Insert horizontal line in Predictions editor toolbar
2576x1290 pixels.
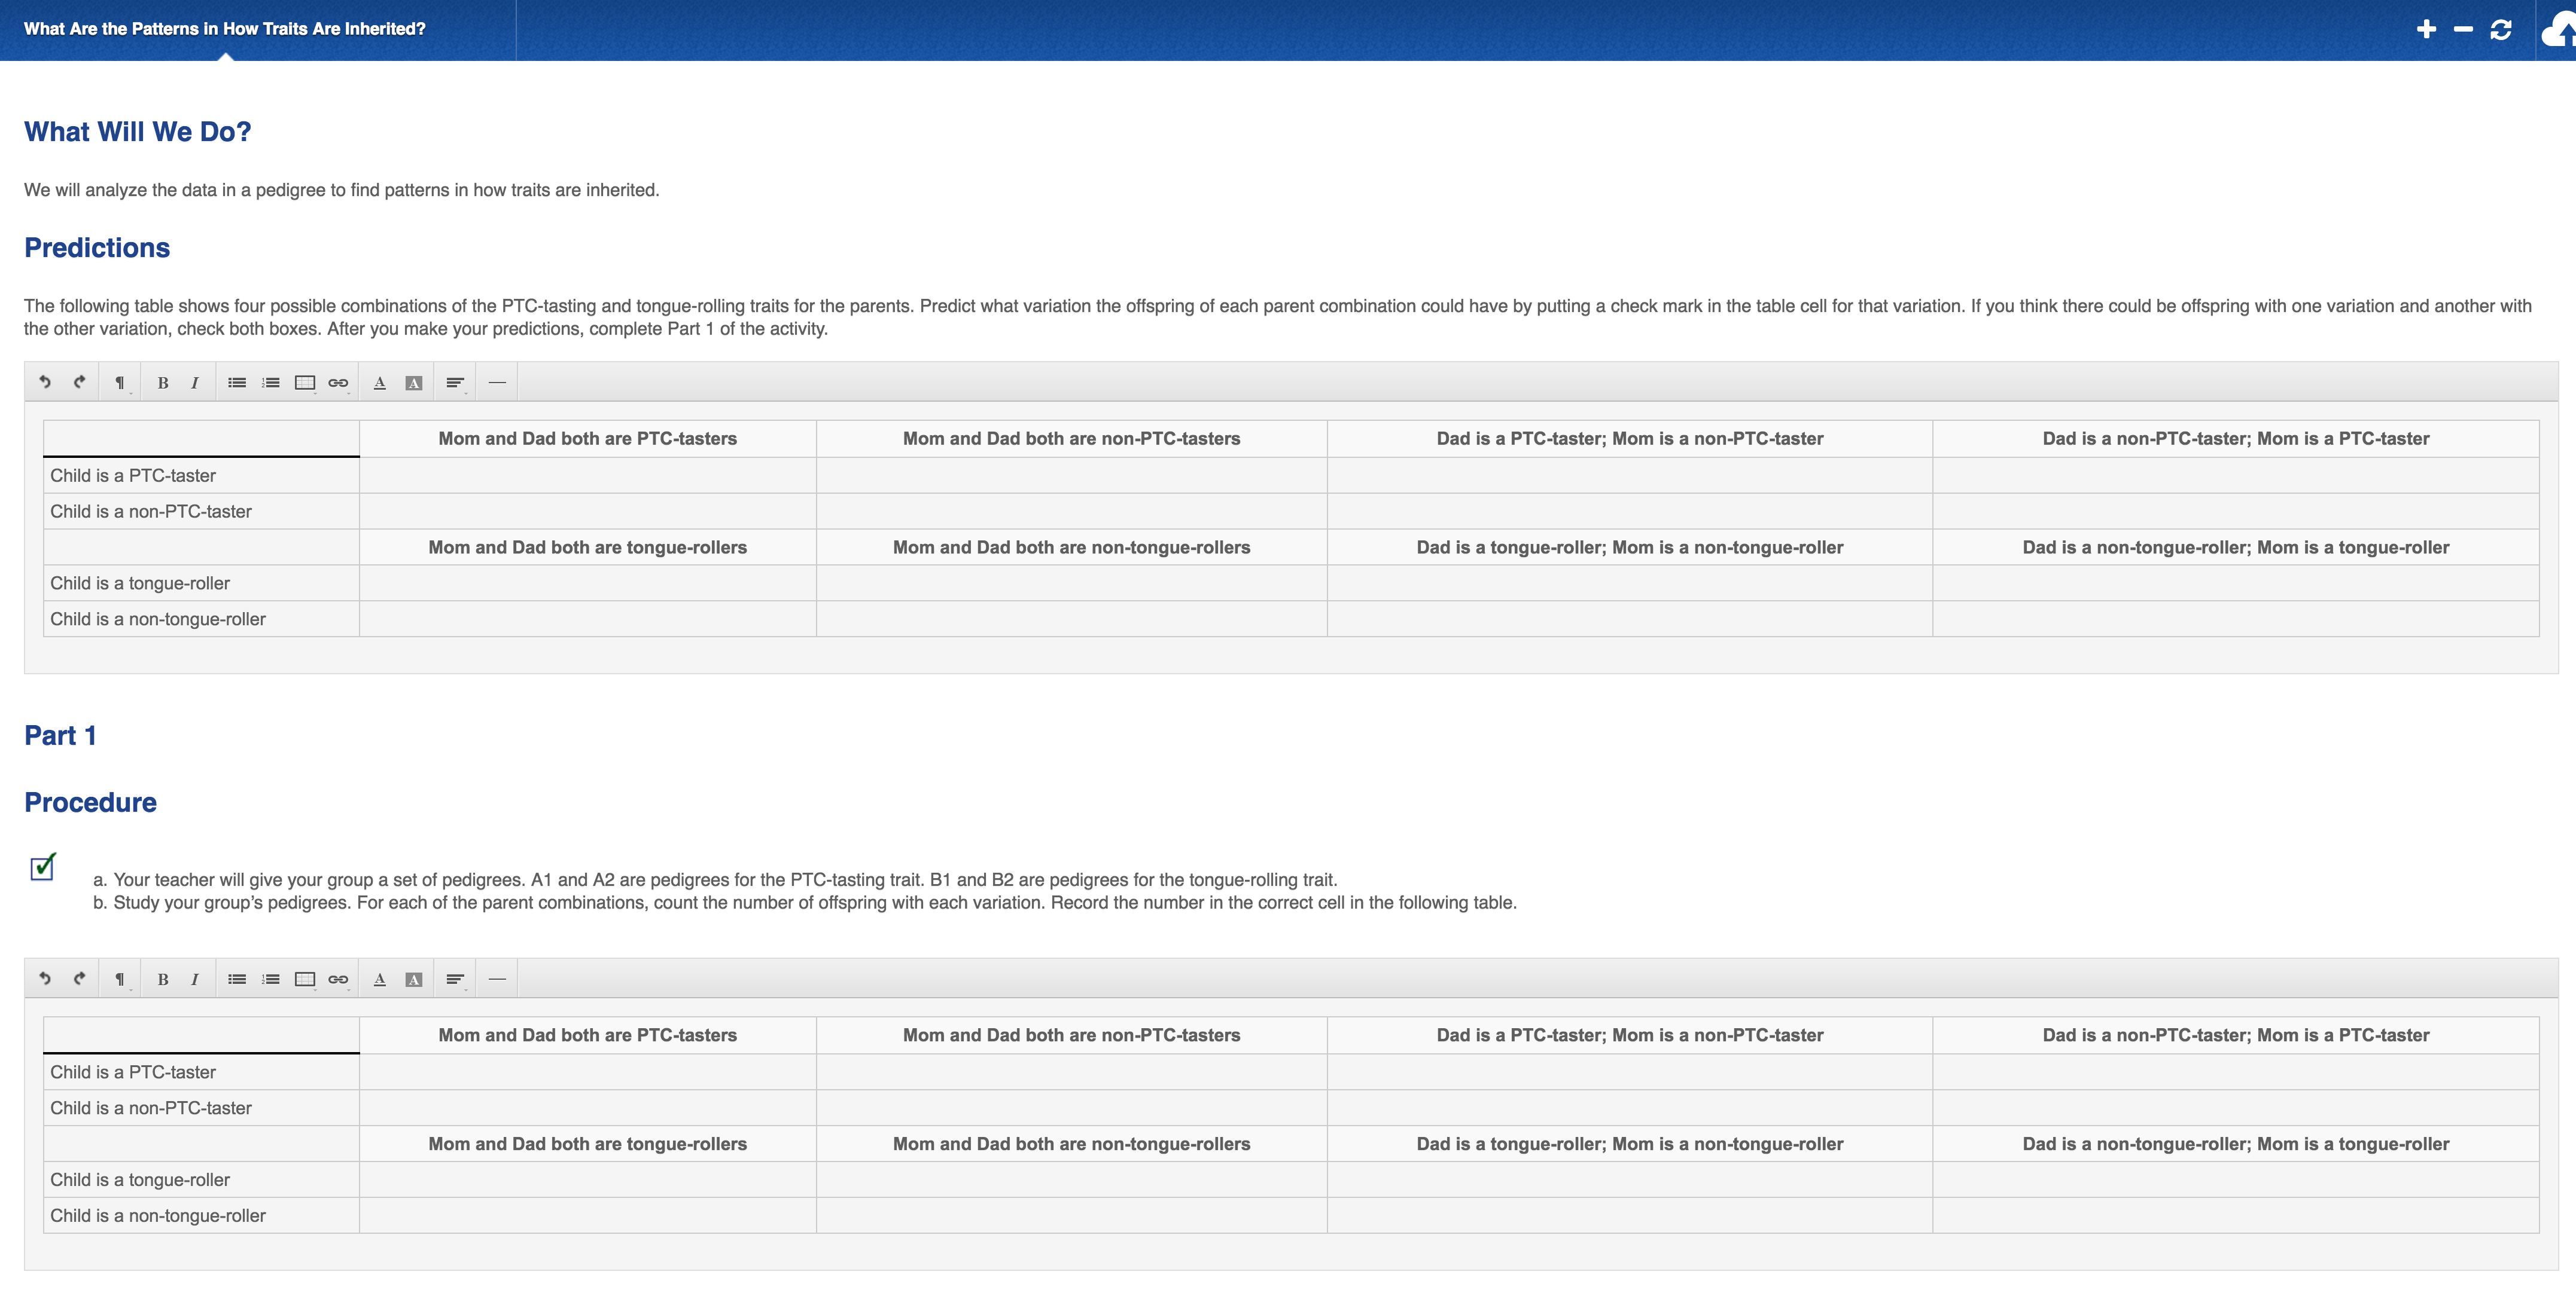click(497, 383)
